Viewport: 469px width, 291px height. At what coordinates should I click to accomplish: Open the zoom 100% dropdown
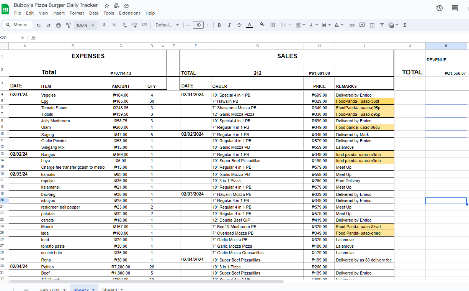[85, 25]
